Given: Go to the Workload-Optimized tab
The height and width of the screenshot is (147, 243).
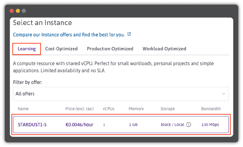Looking at the screenshot, I should (164, 49).
